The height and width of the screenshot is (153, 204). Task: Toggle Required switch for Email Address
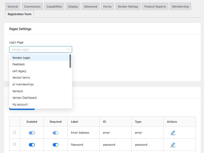[56, 133]
